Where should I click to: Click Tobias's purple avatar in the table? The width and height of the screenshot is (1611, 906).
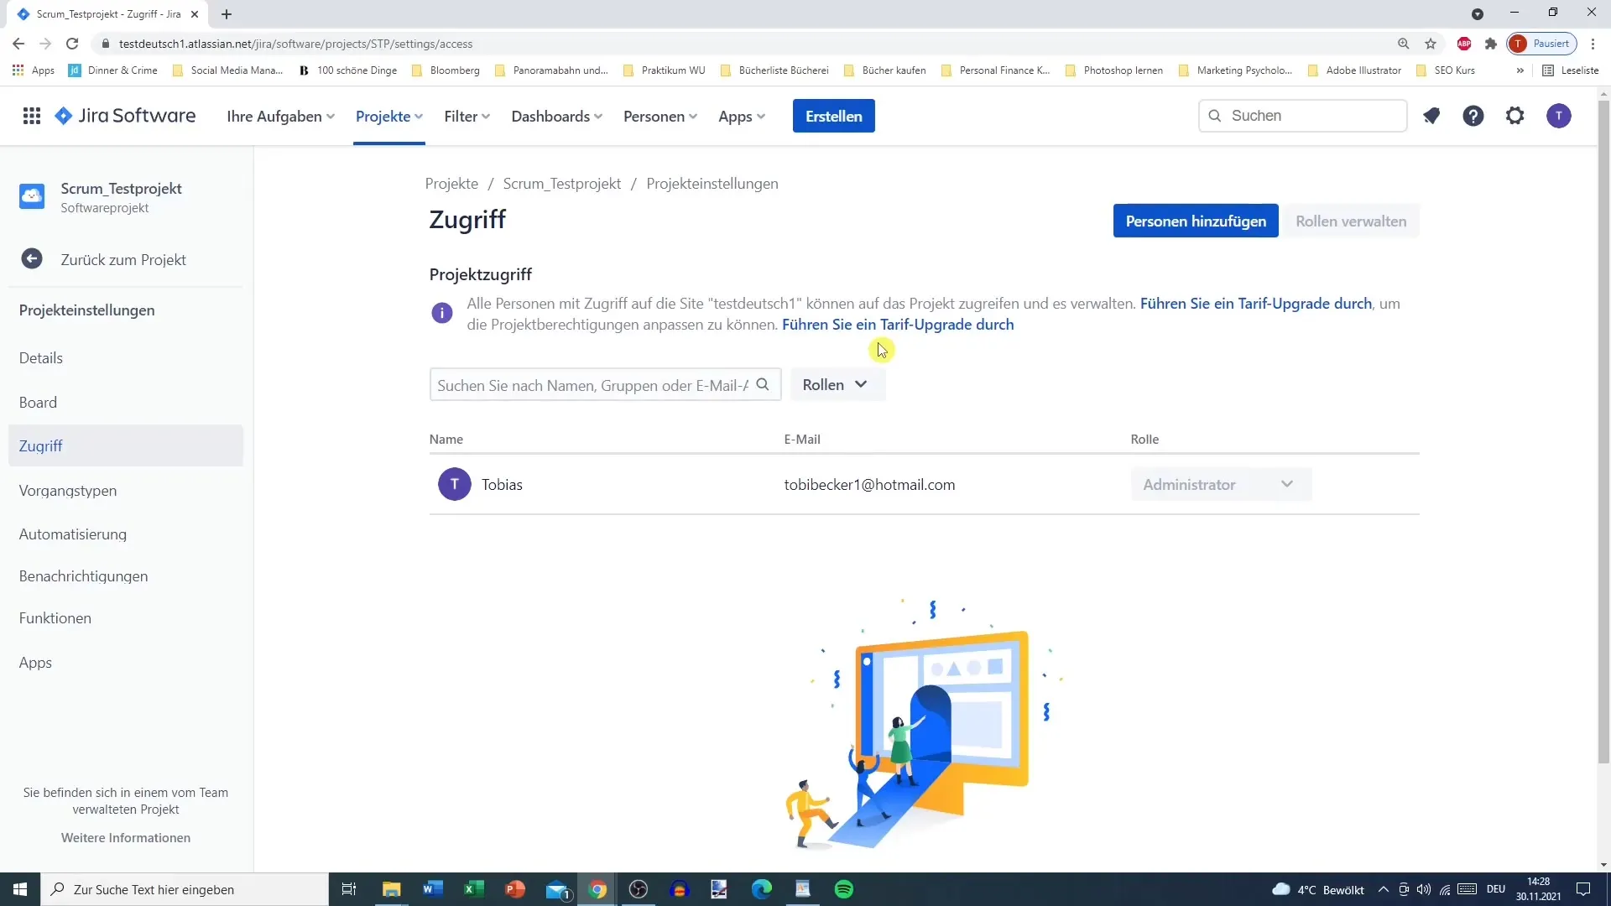455,484
